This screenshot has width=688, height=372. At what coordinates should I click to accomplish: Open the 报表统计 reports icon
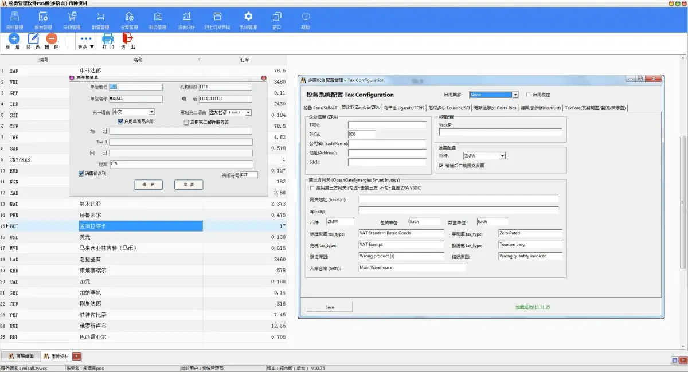coord(186,20)
